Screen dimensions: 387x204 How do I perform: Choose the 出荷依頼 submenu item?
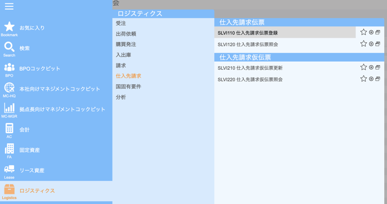126,34
